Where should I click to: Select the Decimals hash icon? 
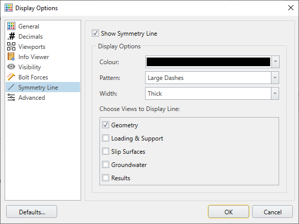pos(11,36)
